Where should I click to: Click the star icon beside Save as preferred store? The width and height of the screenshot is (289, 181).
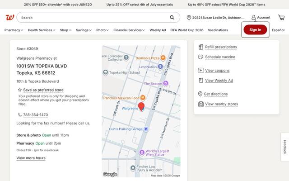pyautogui.click(x=20, y=90)
